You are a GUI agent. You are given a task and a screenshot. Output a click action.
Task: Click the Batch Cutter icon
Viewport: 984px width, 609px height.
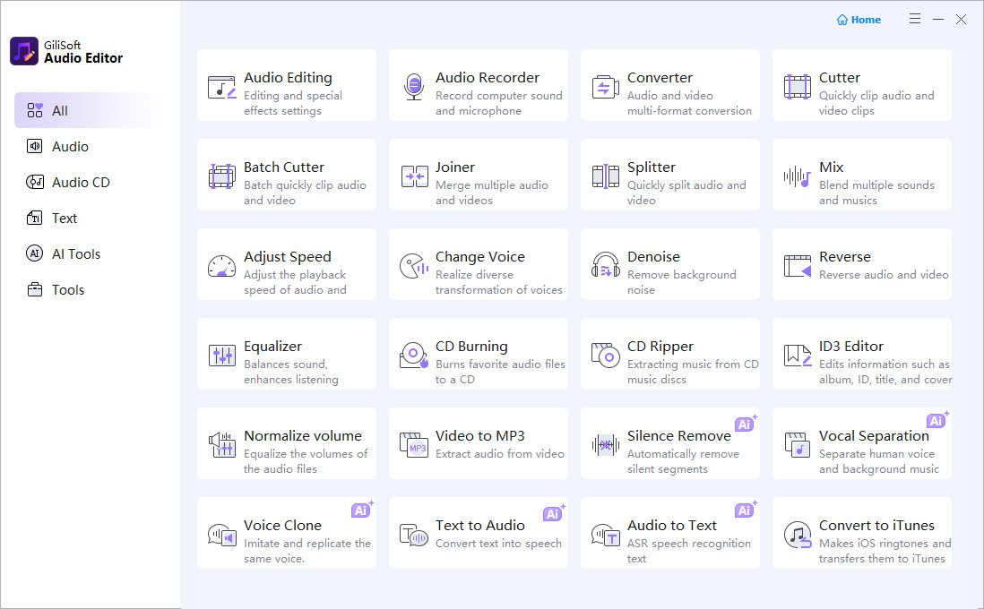pyautogui.click(x=221, y=176)
